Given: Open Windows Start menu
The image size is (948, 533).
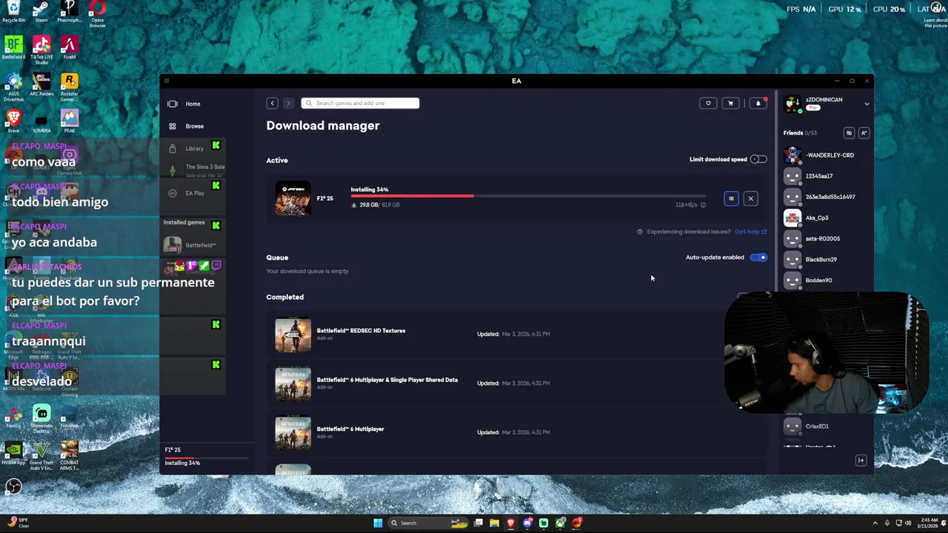Looking at the screenshot, I should coord(378,523).
